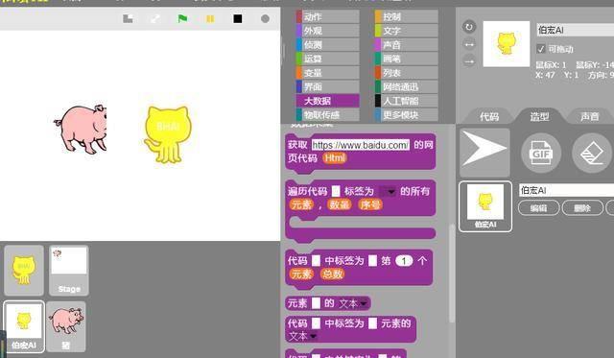Viewport: 614px width, 358px height.
Task: Click the gray record circle icon
Action: tap(265, 18)
